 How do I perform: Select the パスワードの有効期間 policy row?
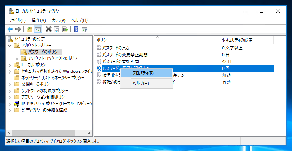185,62
